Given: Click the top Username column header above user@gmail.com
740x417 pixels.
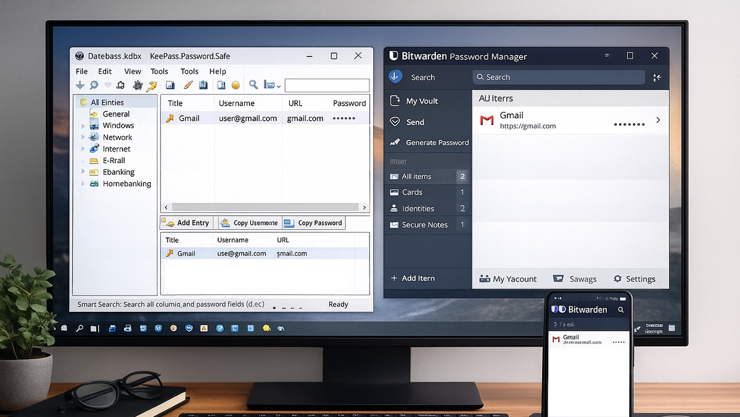Looking at the screenshot, I should click(x=237, y=103).
